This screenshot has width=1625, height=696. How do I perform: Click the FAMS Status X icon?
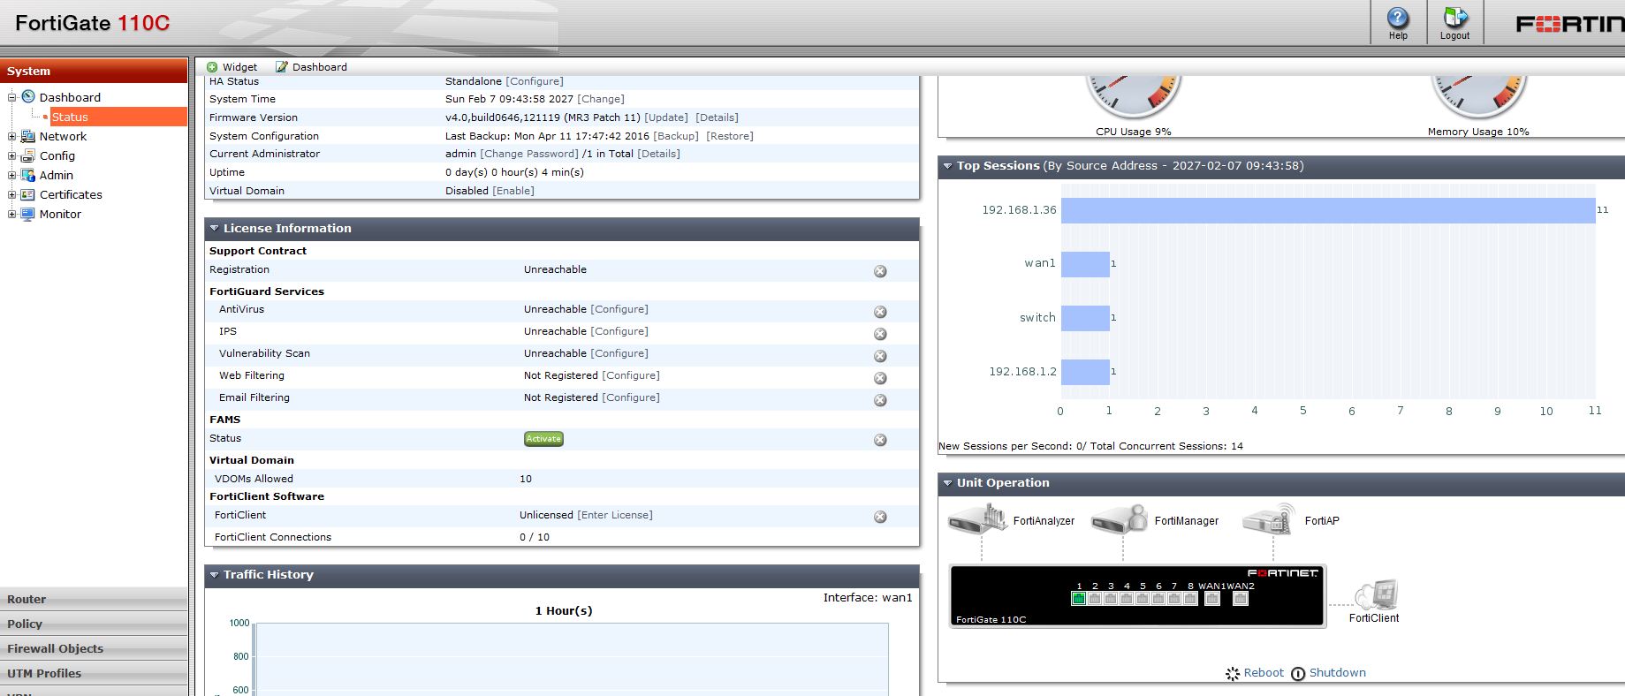point(880,440)
